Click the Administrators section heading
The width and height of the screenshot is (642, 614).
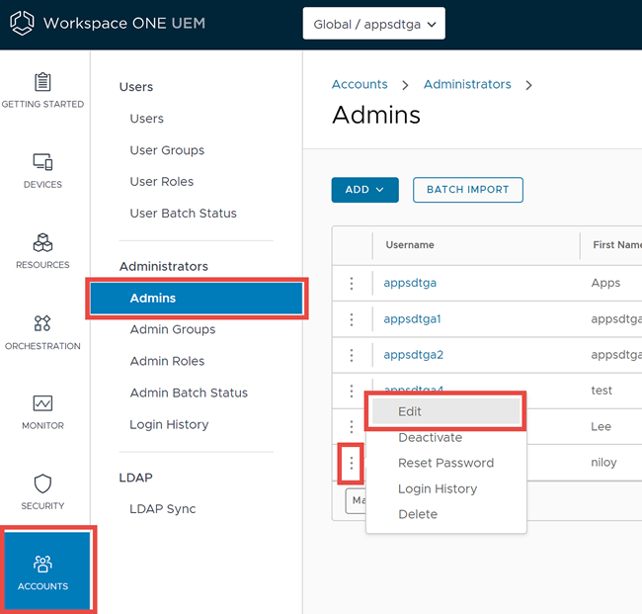pos(163,266)
